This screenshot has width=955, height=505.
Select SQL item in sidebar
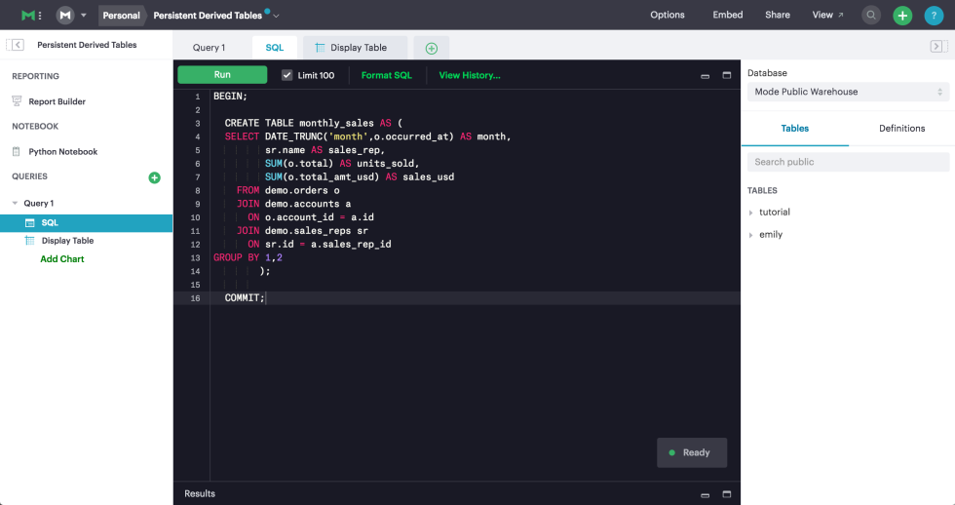coord(87,223)
